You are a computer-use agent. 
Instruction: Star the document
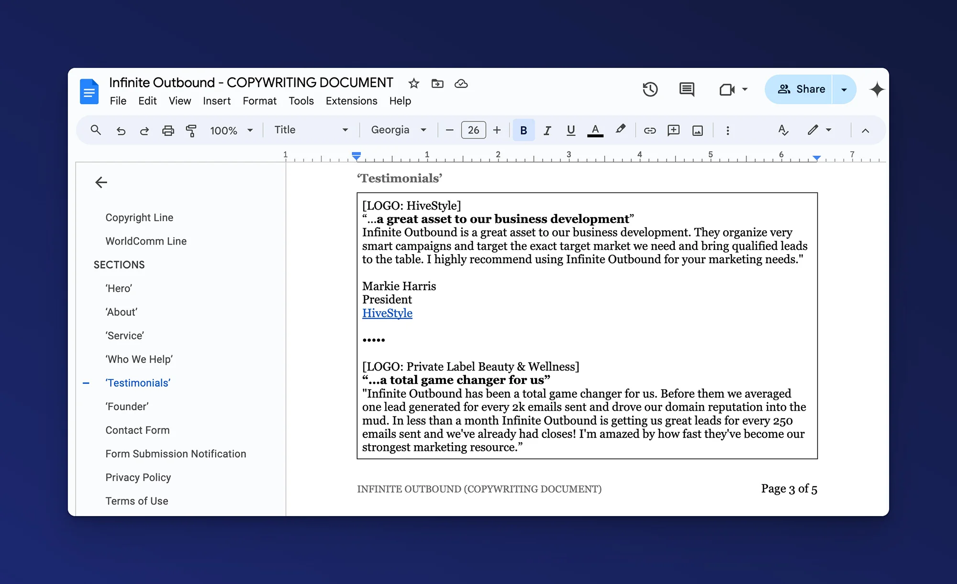[x=414, y=84]
